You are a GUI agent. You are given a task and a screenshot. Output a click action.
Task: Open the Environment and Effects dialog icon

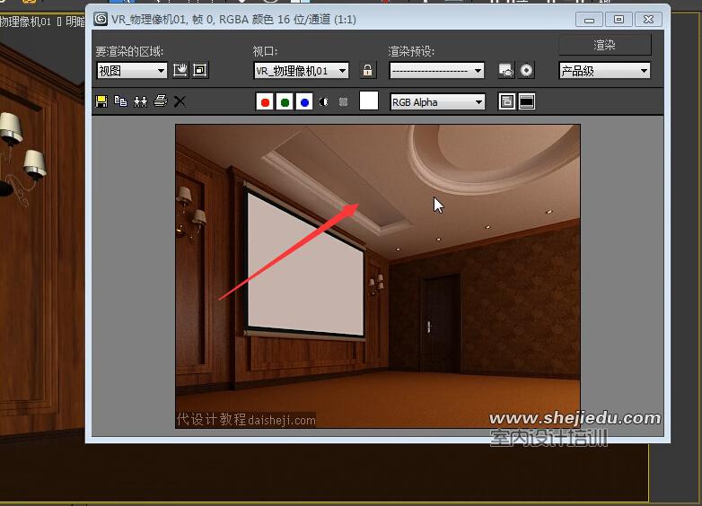tap(526, 70)
